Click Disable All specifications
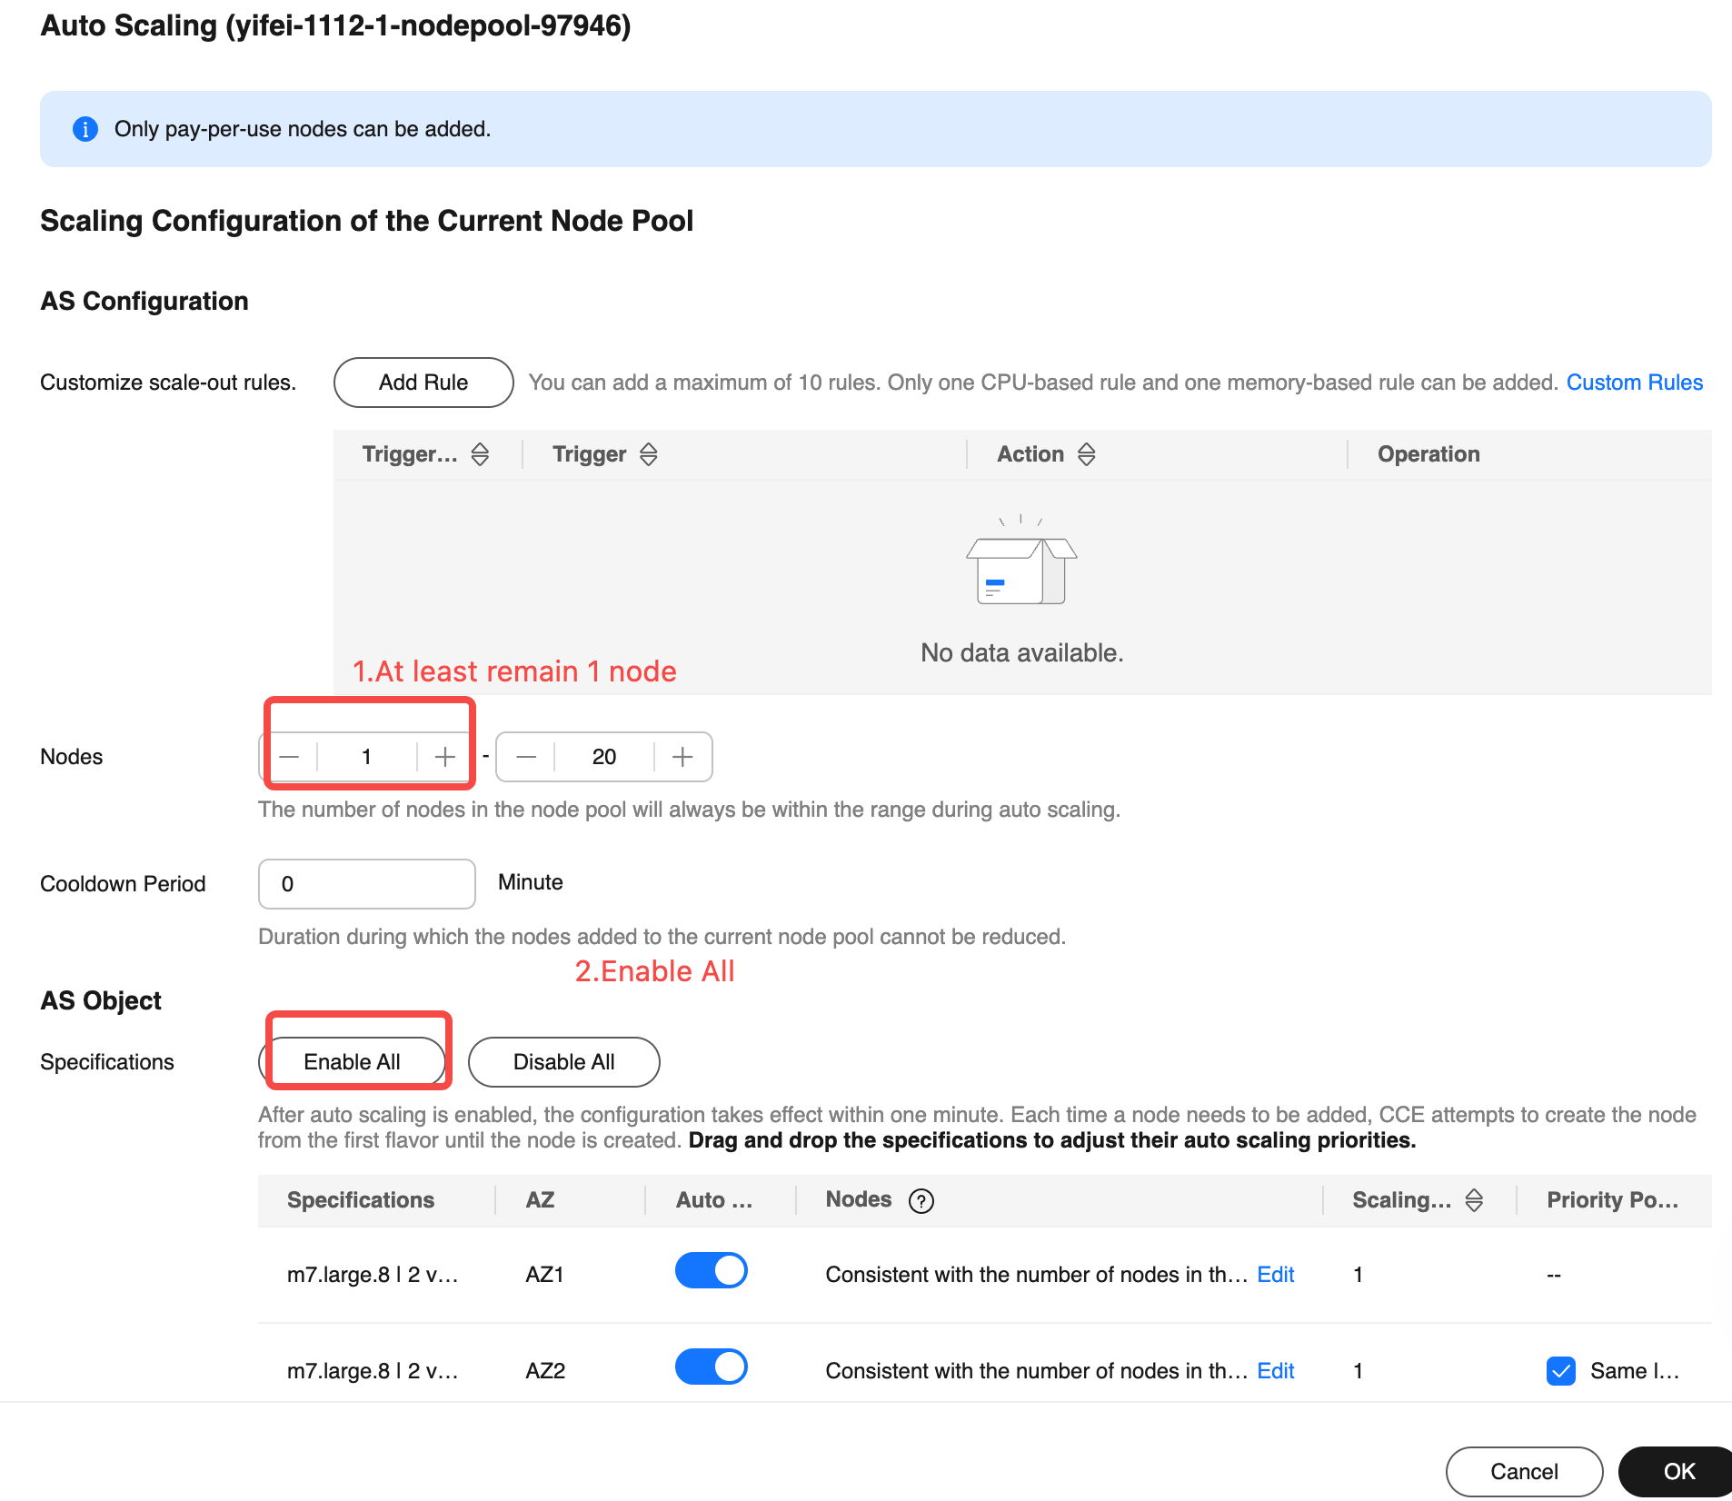 click(564, 1062)
